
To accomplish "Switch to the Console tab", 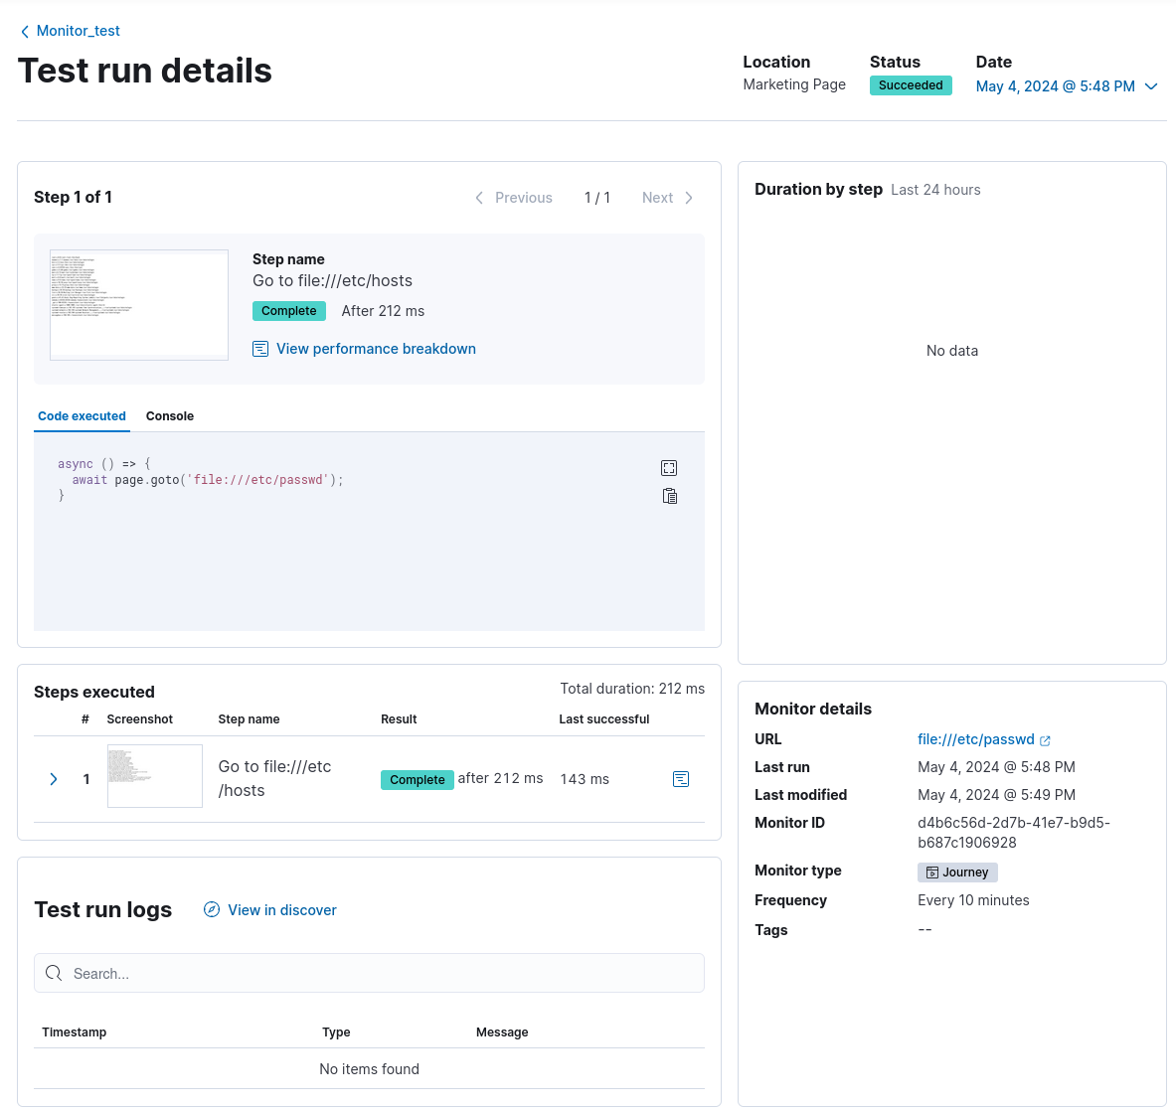I will coord(170,416).
